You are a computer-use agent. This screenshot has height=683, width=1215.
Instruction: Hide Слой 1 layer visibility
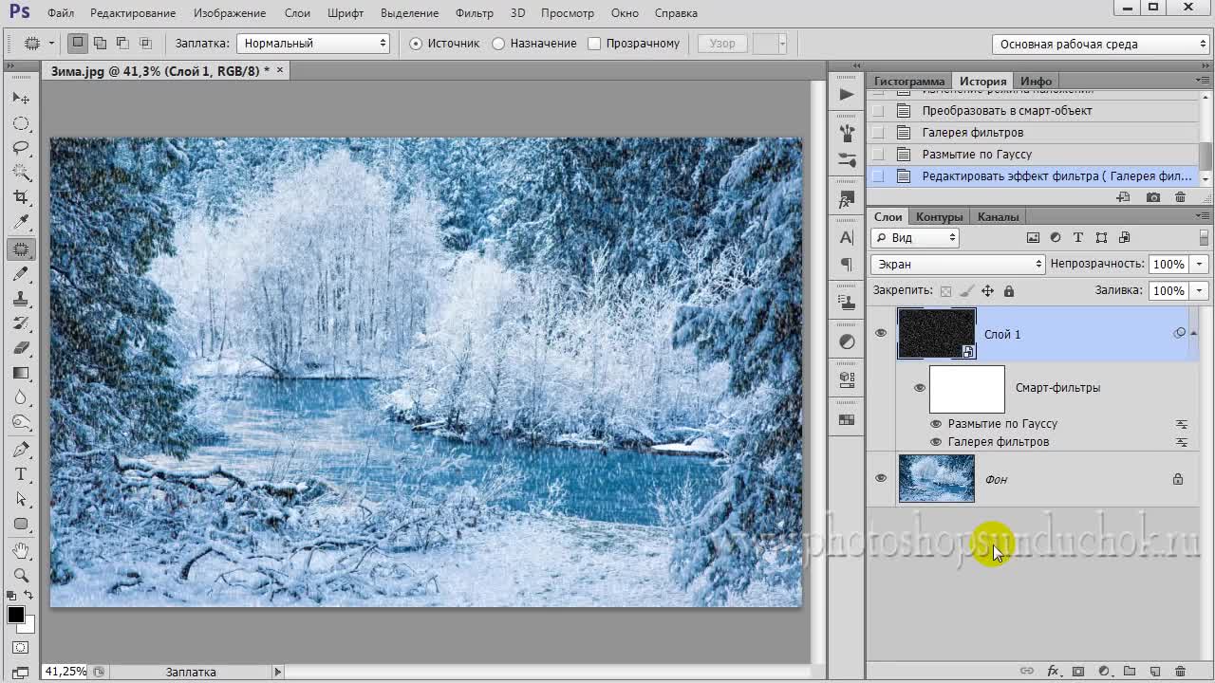coord(881,333)
